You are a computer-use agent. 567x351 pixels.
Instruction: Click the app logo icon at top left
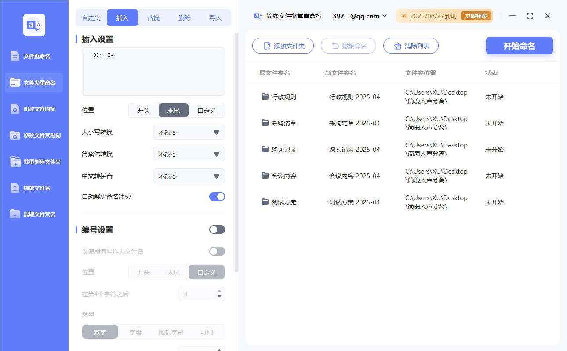click(x=34, y=24)
